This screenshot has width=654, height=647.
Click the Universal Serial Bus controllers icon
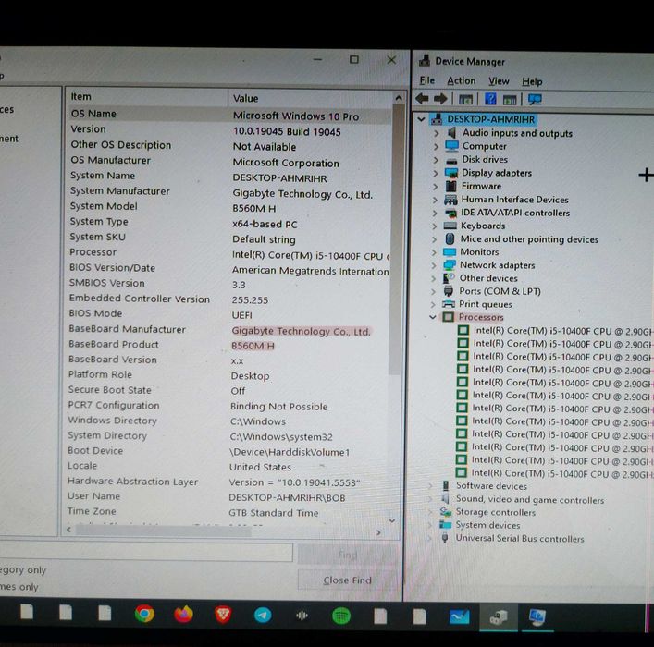[445, 538]
